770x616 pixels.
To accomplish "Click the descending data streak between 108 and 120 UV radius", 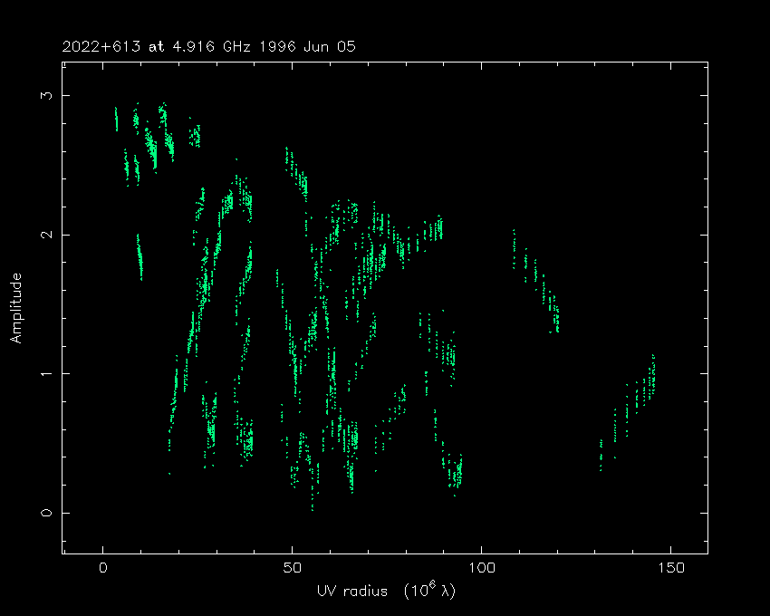I will 536,279.
